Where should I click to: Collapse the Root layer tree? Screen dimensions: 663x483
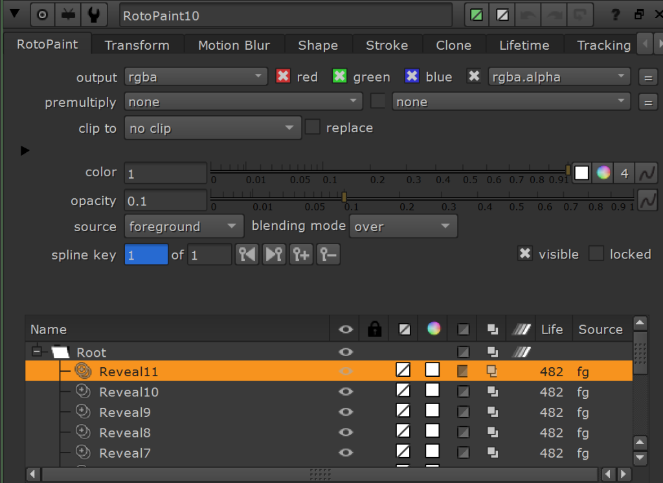tap(37, 352)
